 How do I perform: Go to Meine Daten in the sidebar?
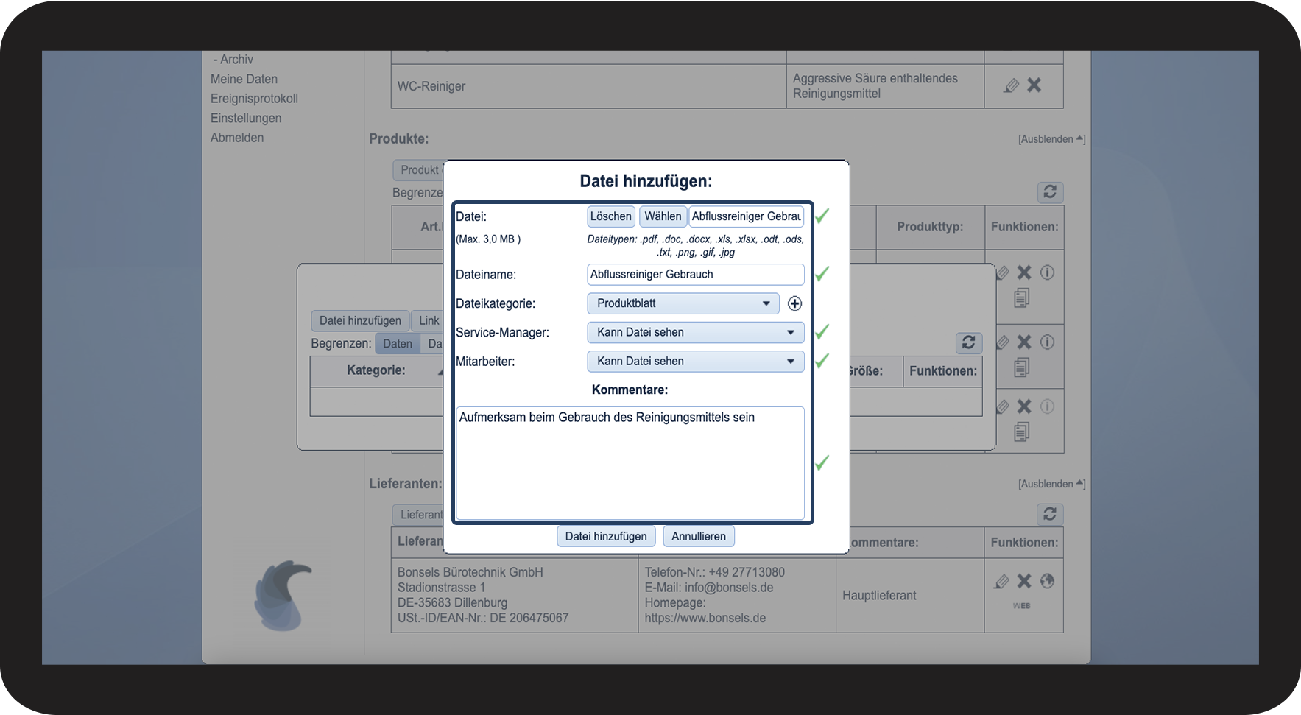(244, 79)
